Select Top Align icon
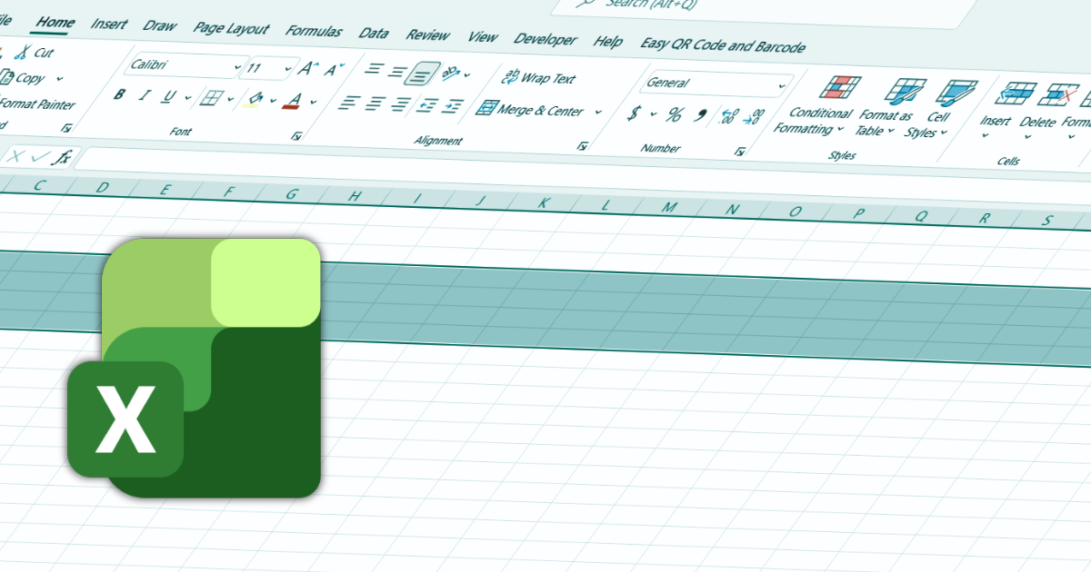Viewport: 1091px width, 572px height. click(375, 70)
